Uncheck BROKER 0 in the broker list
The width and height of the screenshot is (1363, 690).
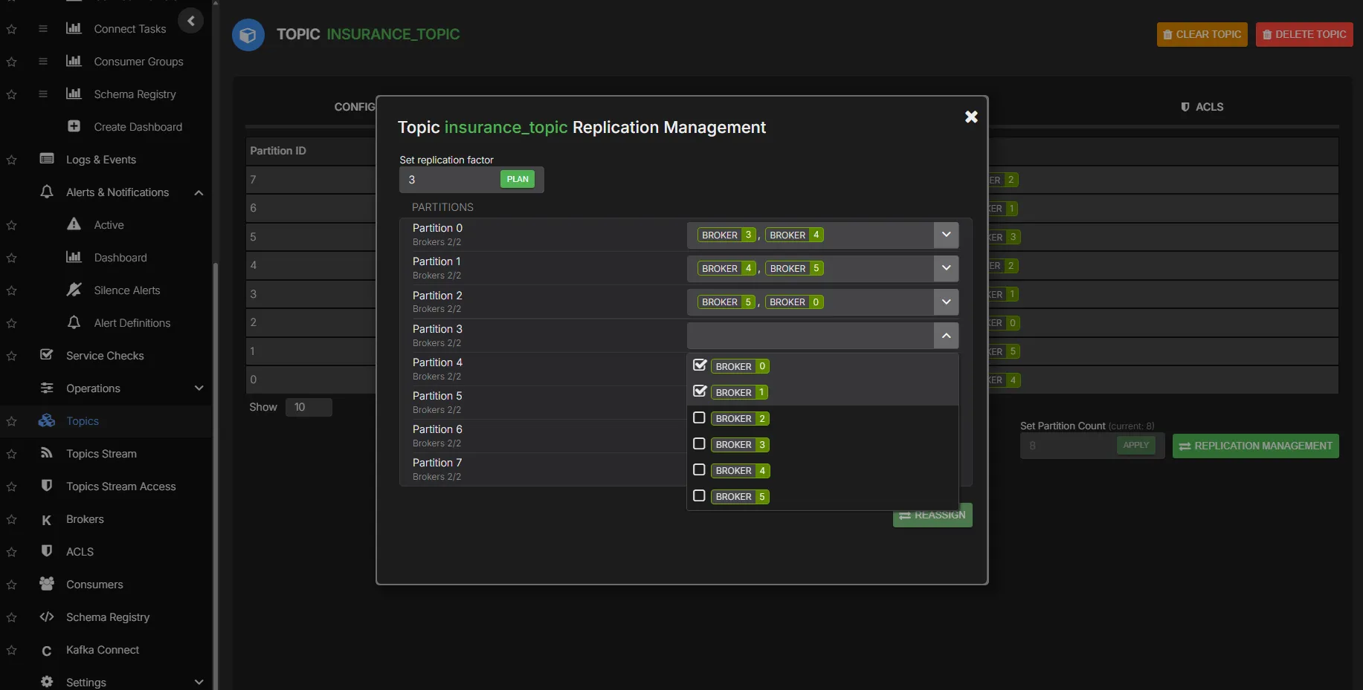tap(699, 365)
